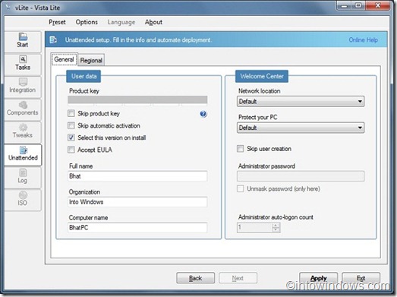Maximize the vLite window
Image resolution: width=397 pixels, height=297 pixels.
pos(358,5)
